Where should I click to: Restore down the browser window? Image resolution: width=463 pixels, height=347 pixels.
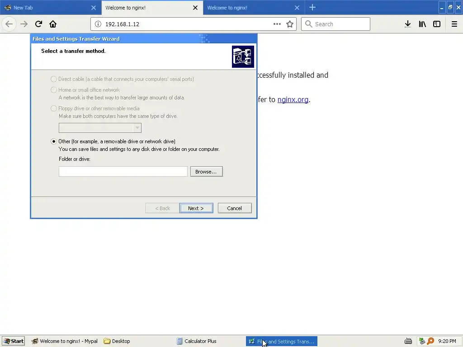450,8
